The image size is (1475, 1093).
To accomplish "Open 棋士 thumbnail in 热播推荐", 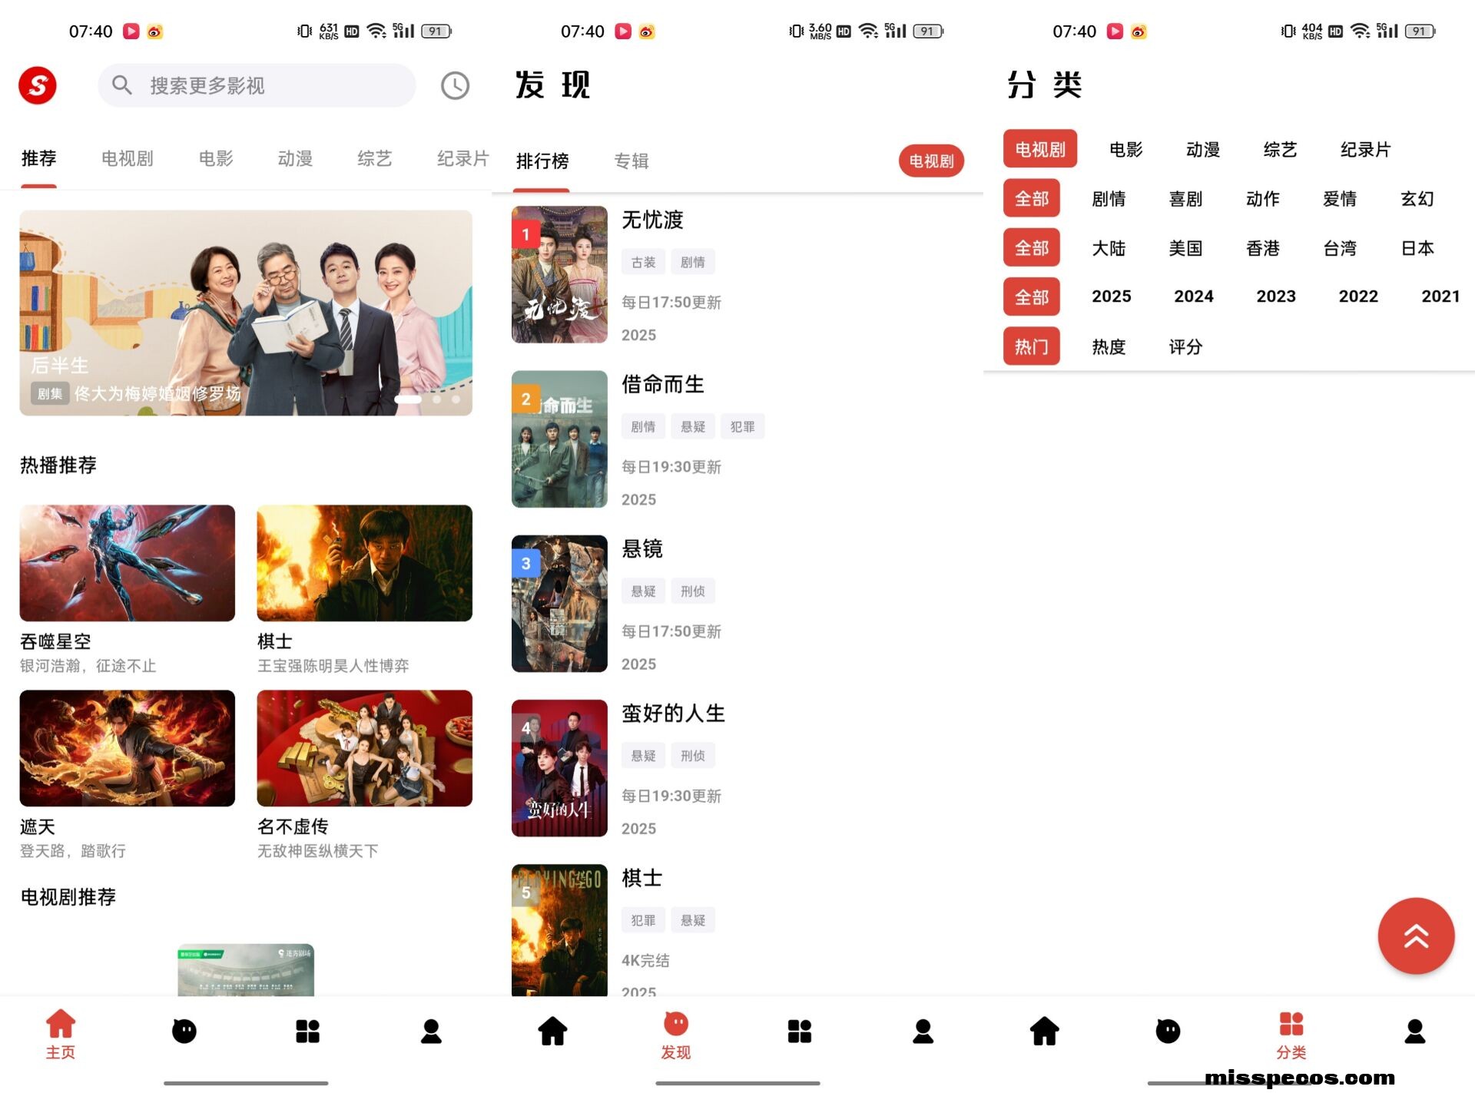I will [365, 563].
